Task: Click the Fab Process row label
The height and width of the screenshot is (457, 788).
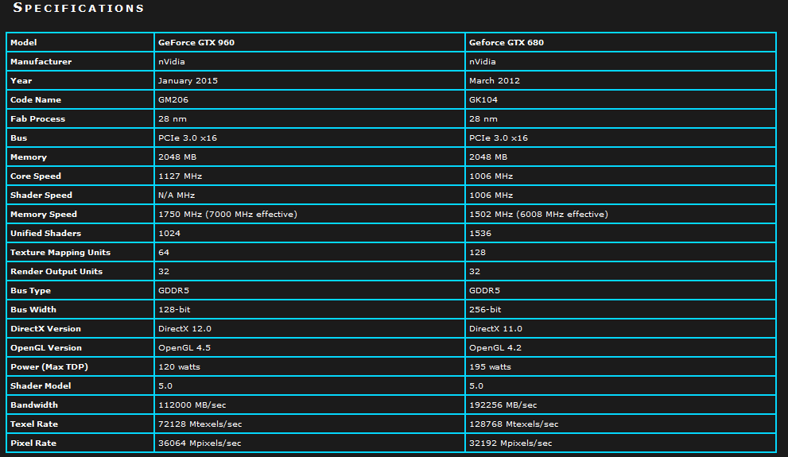Action: point(37,119)
